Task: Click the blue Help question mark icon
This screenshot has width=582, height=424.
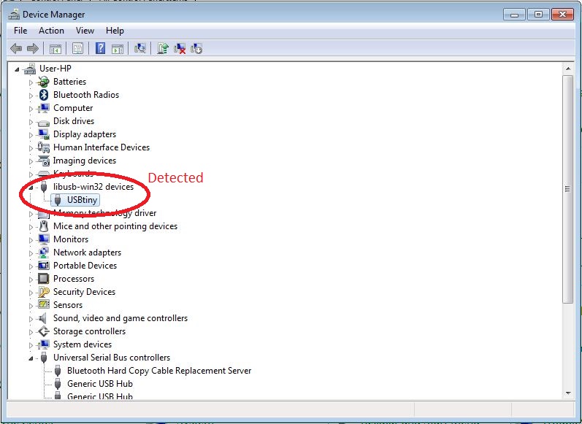Action: tap(100, 48)
